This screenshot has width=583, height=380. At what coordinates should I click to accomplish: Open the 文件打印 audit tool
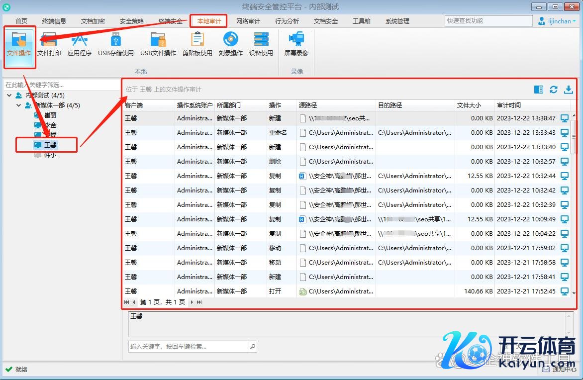point(49,44)
